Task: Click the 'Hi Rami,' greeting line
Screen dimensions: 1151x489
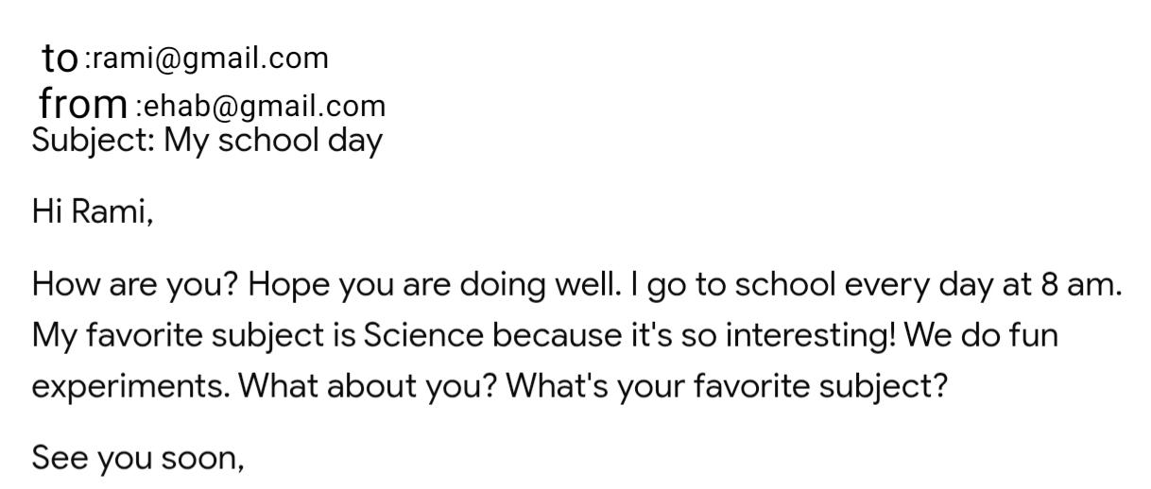Action: tap(92, 211)
